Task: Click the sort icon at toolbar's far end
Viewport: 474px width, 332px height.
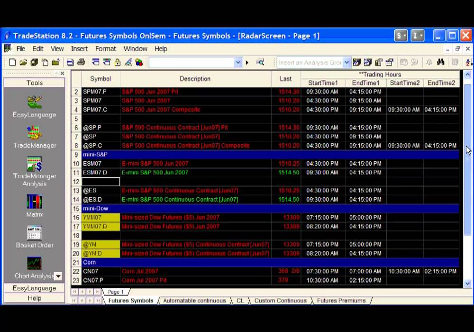Action: pyautogui.click(x=469, y=63)
